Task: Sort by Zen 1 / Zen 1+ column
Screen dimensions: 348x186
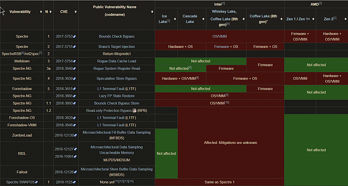Action: coord(313,19)
